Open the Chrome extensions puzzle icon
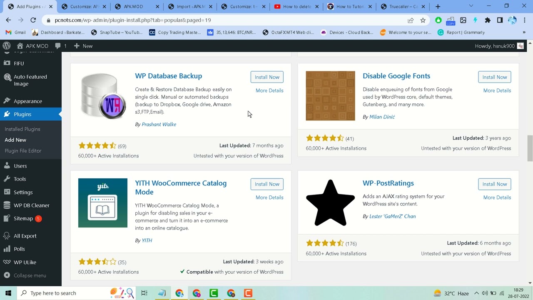Image resolution: width=533 pixels, height=300 pixels. (x=488, y=20)
